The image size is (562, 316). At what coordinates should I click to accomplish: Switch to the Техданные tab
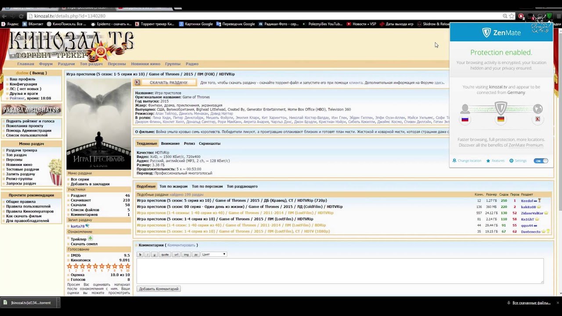point(147,144)
